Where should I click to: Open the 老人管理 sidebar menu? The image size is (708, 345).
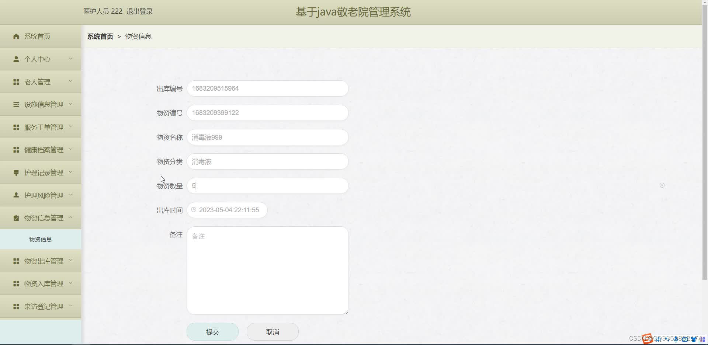coord(41,82)
